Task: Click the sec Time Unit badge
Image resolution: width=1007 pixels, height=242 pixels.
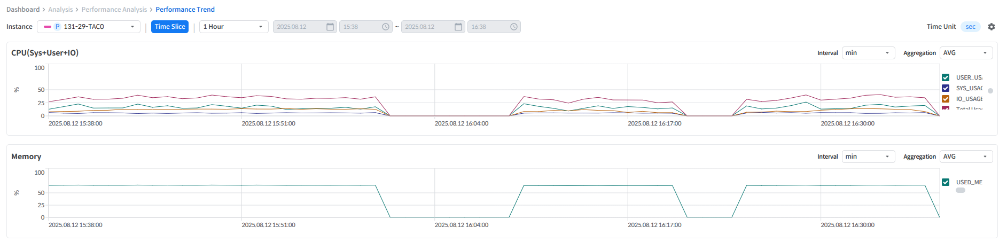Action: (970, 27)
